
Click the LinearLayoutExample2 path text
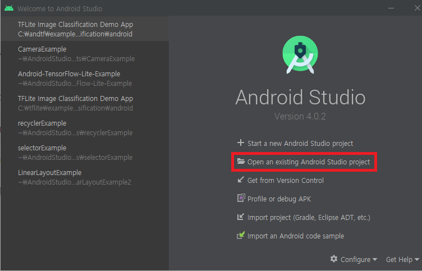(x=75, y=182)
